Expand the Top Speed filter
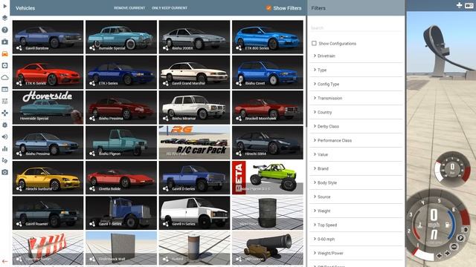This screenshot has width=476, height=267. 356,225
